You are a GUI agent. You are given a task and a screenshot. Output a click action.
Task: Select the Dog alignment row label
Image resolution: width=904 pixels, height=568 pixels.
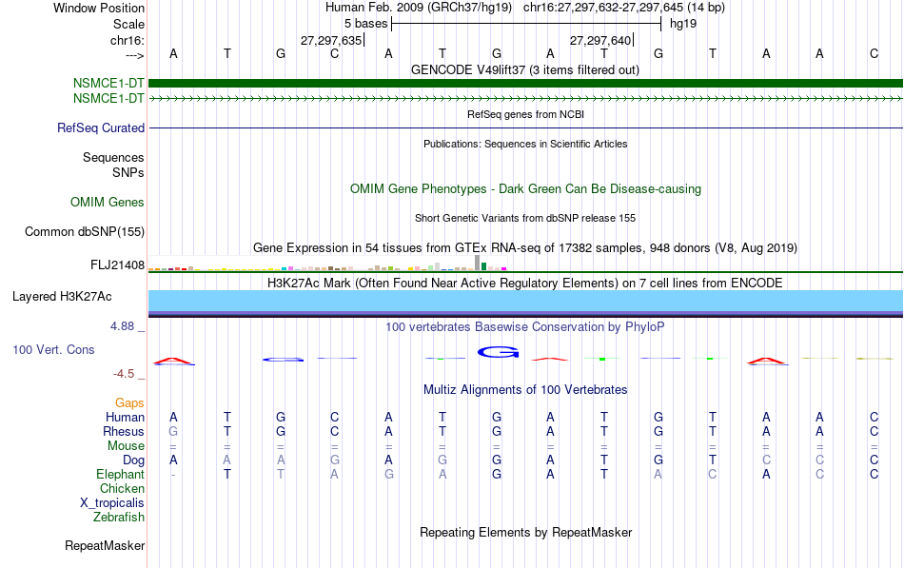[133, 460]
